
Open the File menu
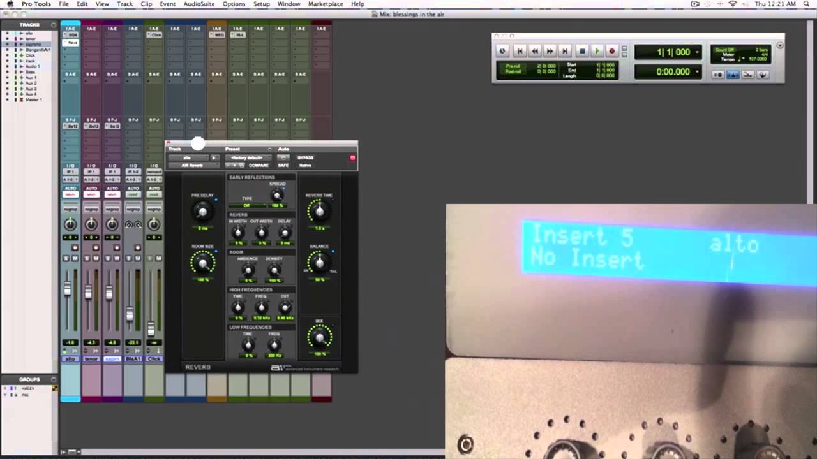(64, 4)
